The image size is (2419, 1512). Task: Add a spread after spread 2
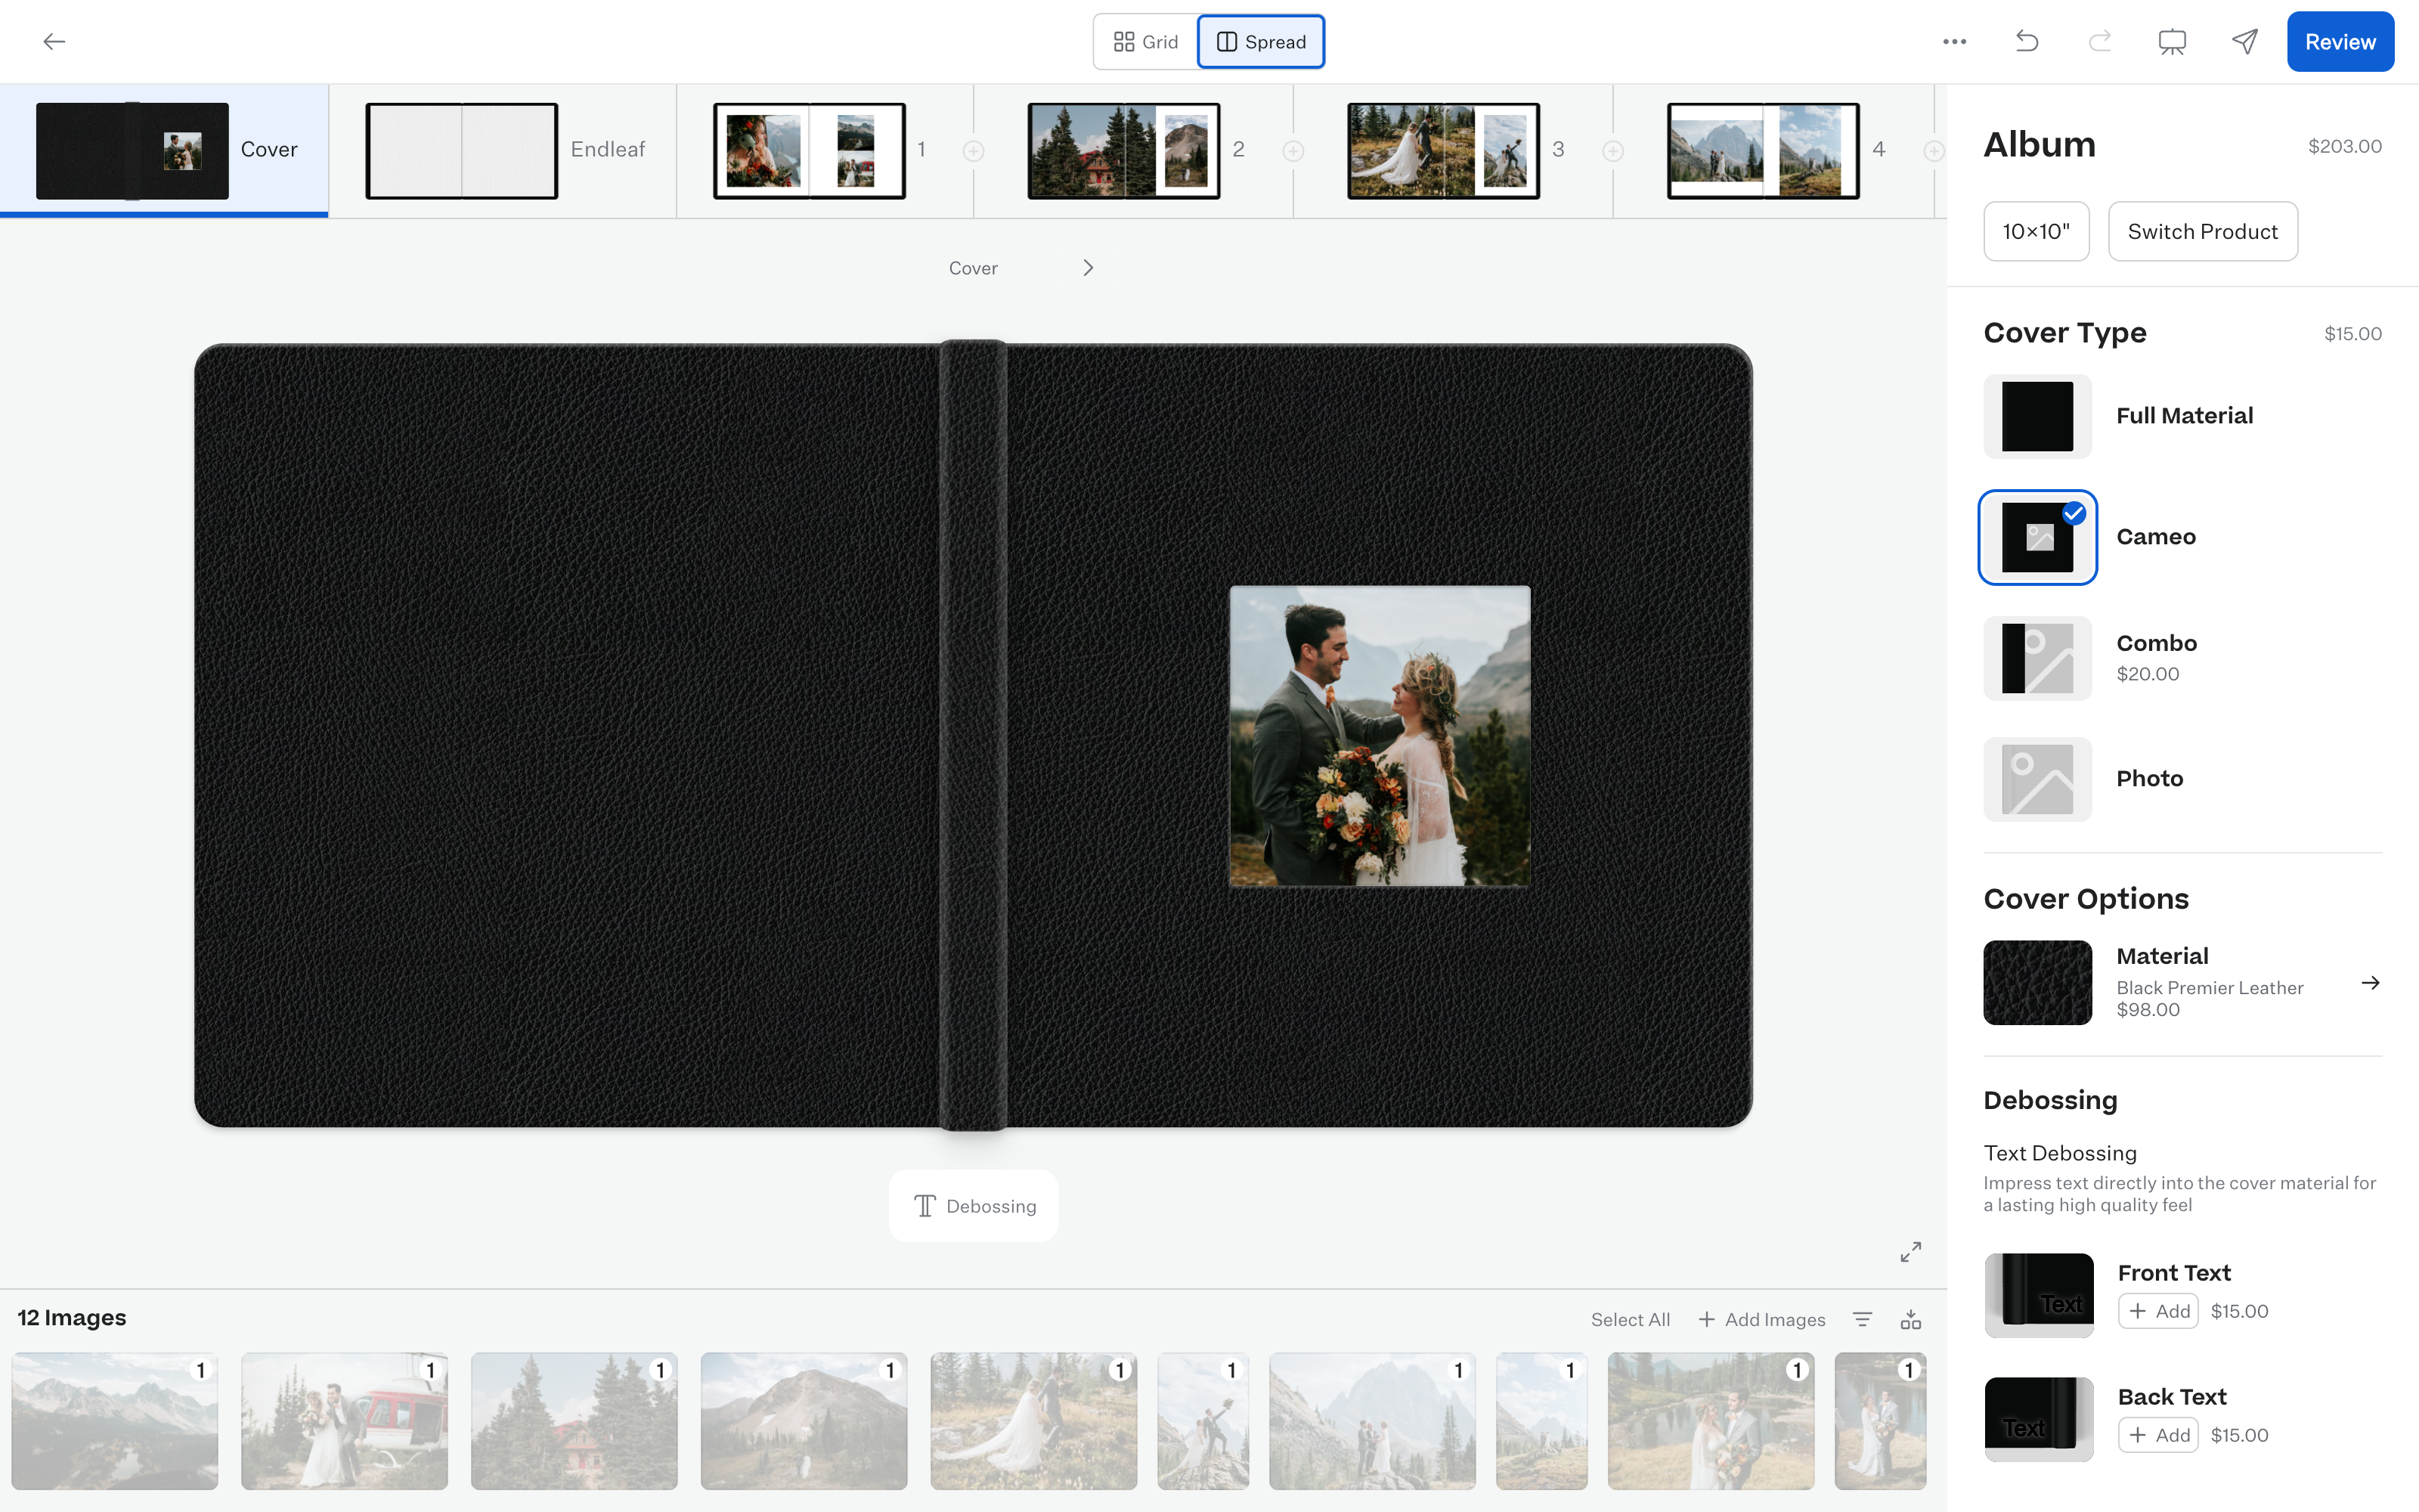point(1293,151)
